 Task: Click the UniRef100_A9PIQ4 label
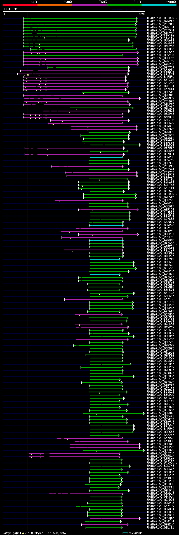(161, 209)
